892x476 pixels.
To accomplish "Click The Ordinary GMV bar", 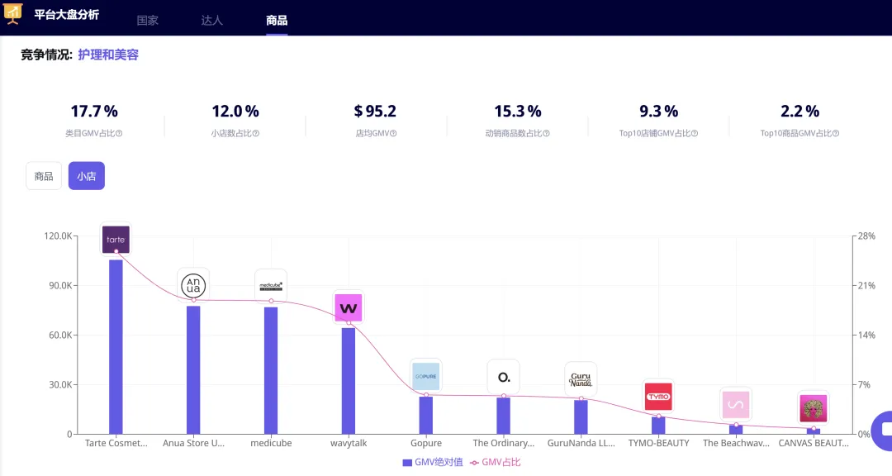I will (x=504, y=416).
